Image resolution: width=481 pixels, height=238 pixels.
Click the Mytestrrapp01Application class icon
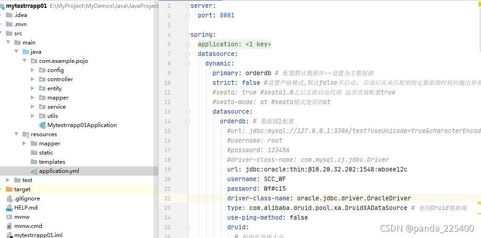click(x=42, y=125)
